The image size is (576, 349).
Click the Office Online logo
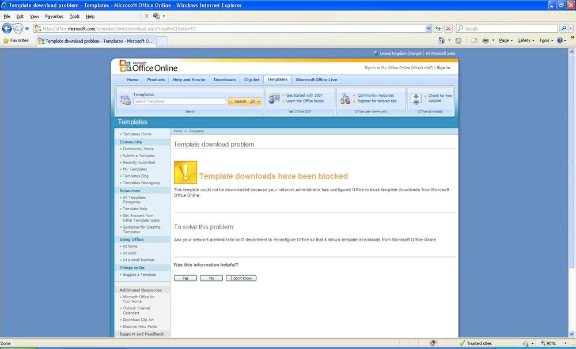pos(149,66)
